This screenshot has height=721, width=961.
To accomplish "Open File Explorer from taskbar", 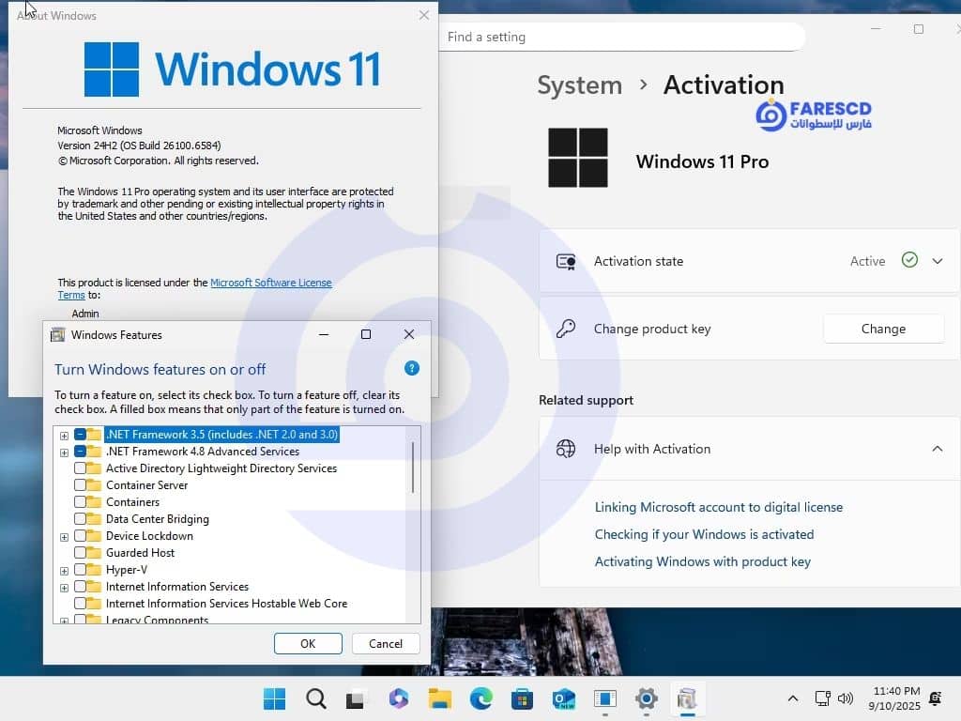I will [439, 698].
